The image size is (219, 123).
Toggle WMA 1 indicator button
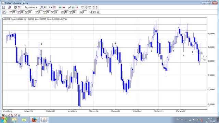(x=63, y=12)
